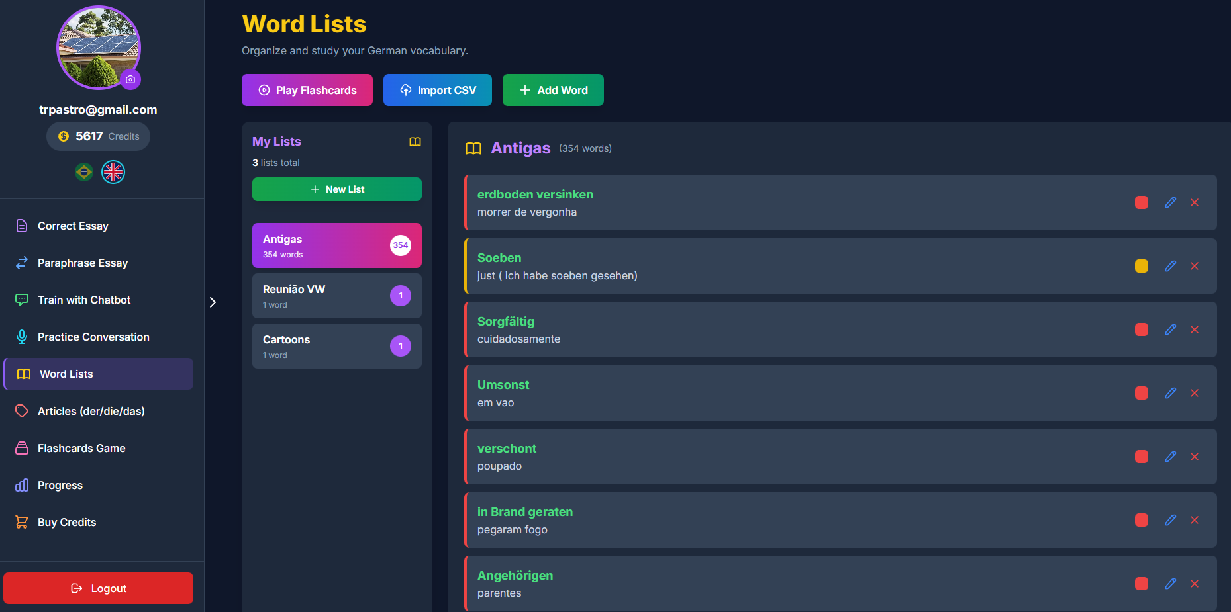The image size is (1231, 612).
Task: Select the Paraphrase Essay arrows icon
Action: coord(22,263)
